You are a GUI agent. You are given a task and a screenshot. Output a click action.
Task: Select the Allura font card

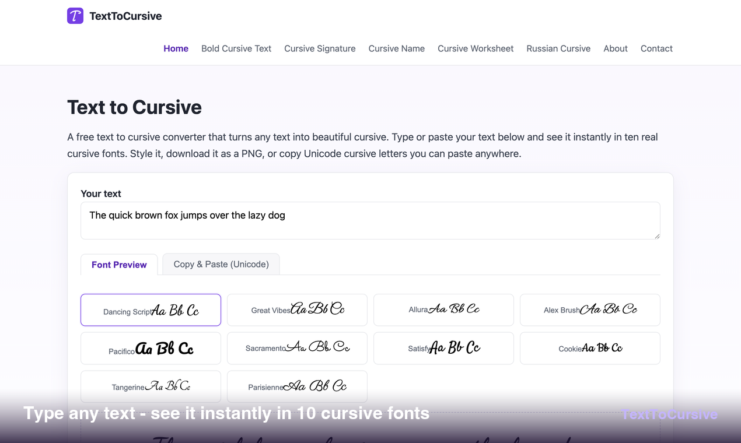click(443, 310)
